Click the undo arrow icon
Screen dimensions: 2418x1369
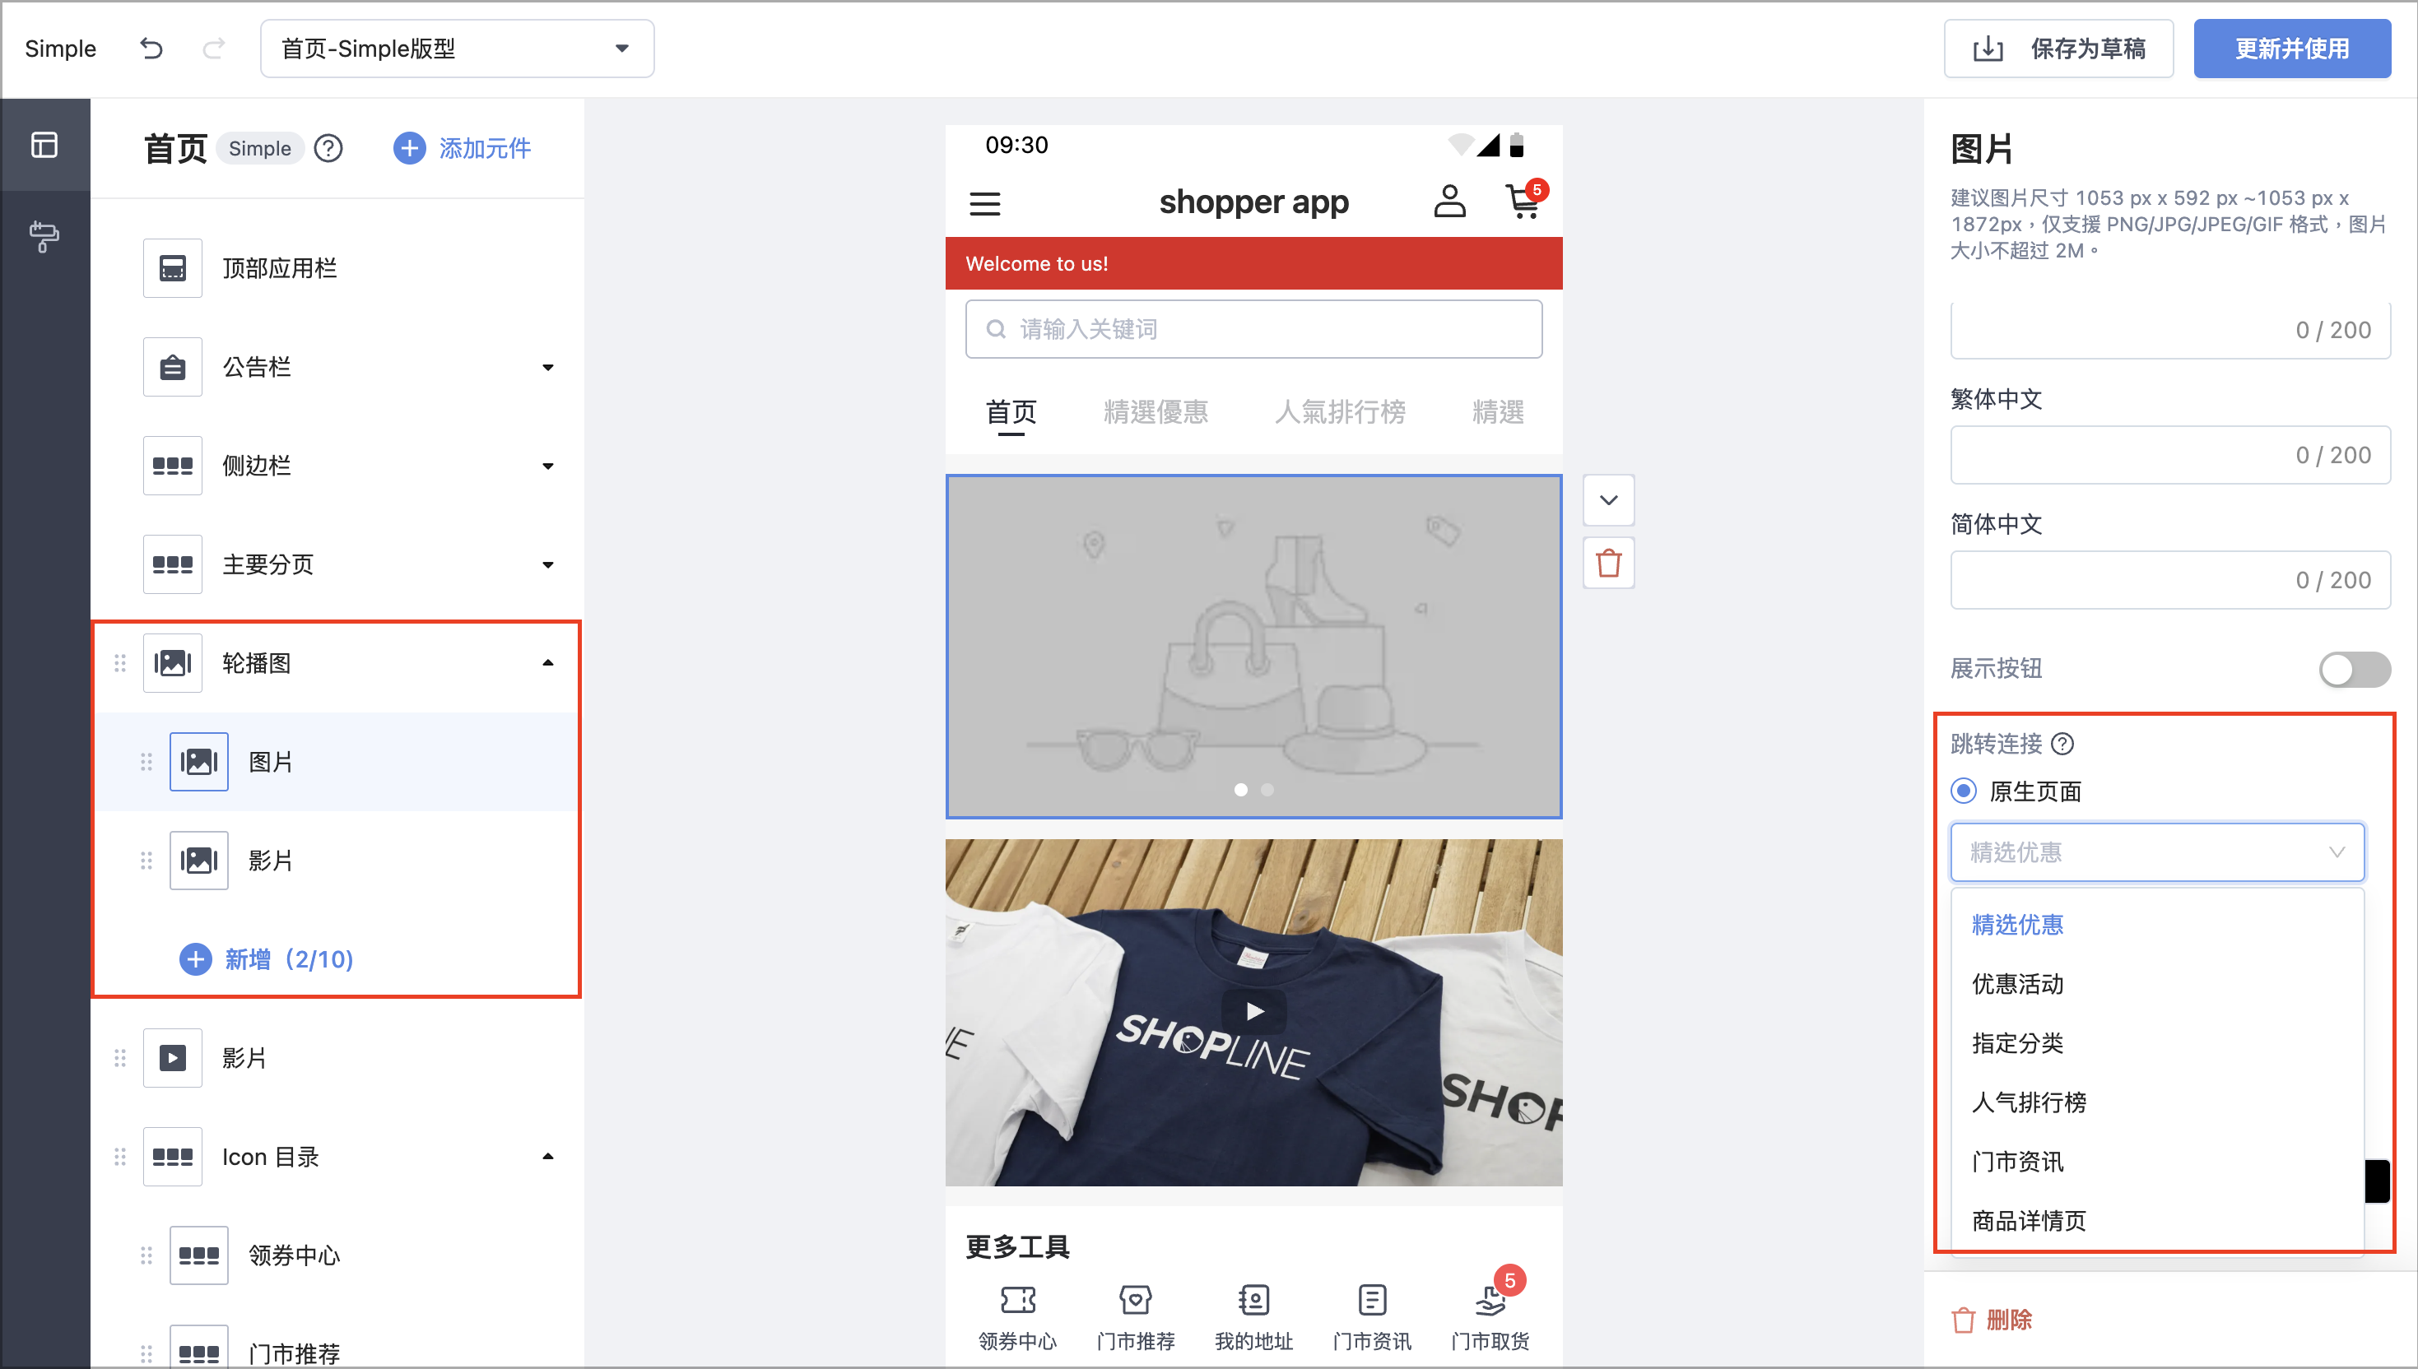point(151,48)
